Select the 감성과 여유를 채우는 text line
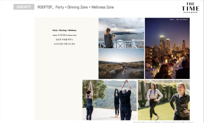The image size is (204, 123). coord(64,40)
